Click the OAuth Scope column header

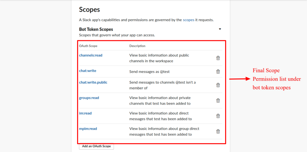[88, 46]
